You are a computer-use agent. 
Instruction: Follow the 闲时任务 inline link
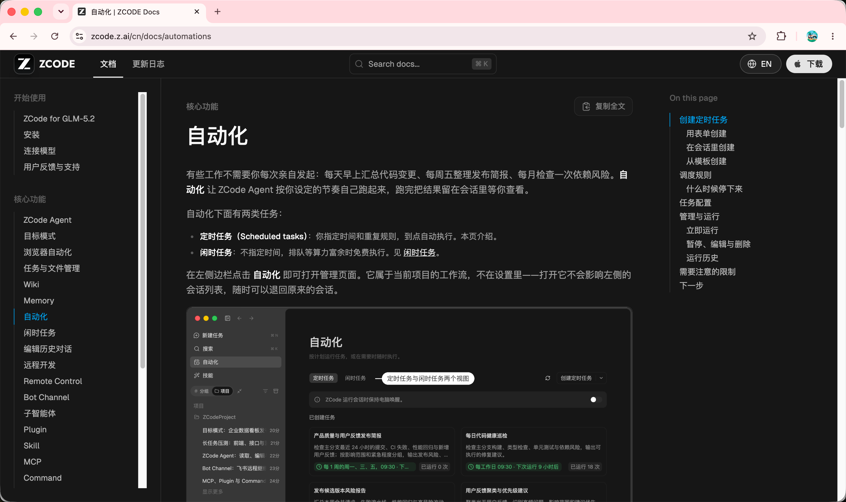pos(419,252)
